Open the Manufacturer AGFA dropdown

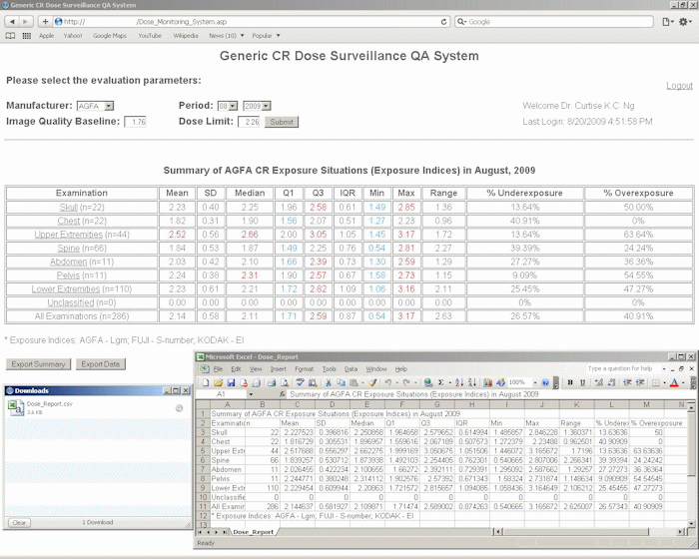pos(95,105)
